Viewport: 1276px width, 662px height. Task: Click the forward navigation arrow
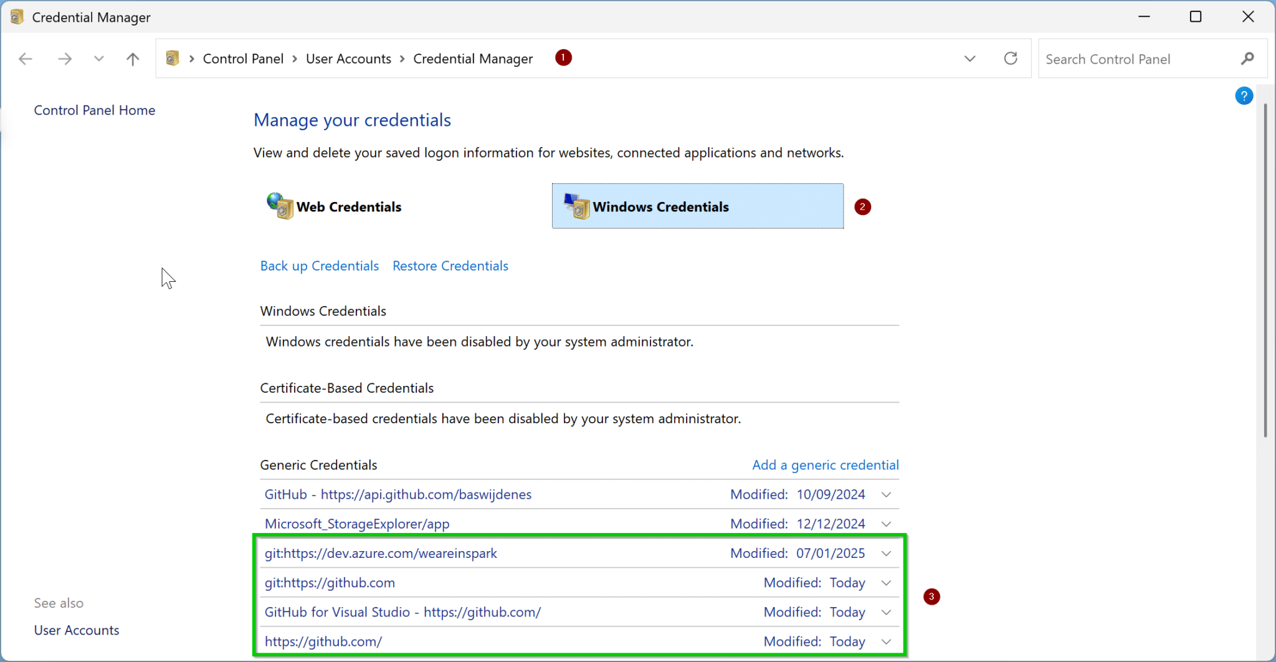click(x=64, y=58)
